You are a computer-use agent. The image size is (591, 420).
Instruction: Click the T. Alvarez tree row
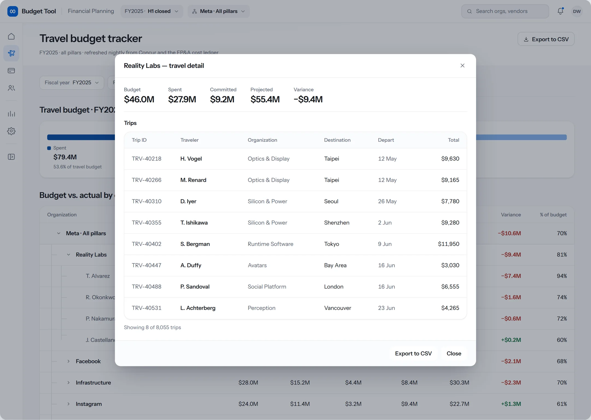coord(98,276)
